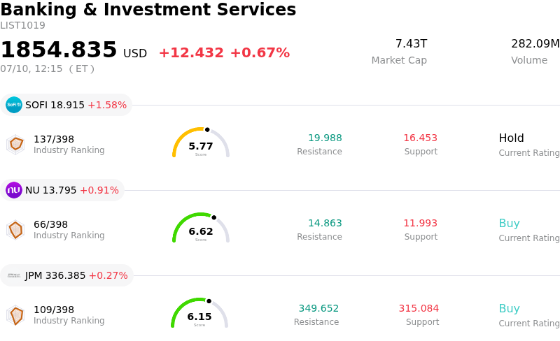Click the SOFI 5.77 score gauge

pos(201,143)
